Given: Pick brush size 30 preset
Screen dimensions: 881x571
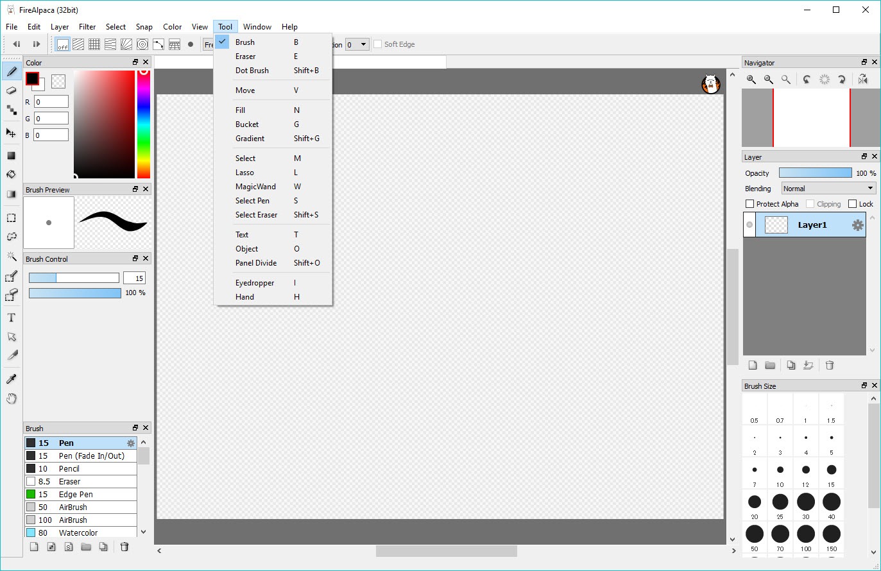Looking at the screenshot, I should tap(805, 502).
